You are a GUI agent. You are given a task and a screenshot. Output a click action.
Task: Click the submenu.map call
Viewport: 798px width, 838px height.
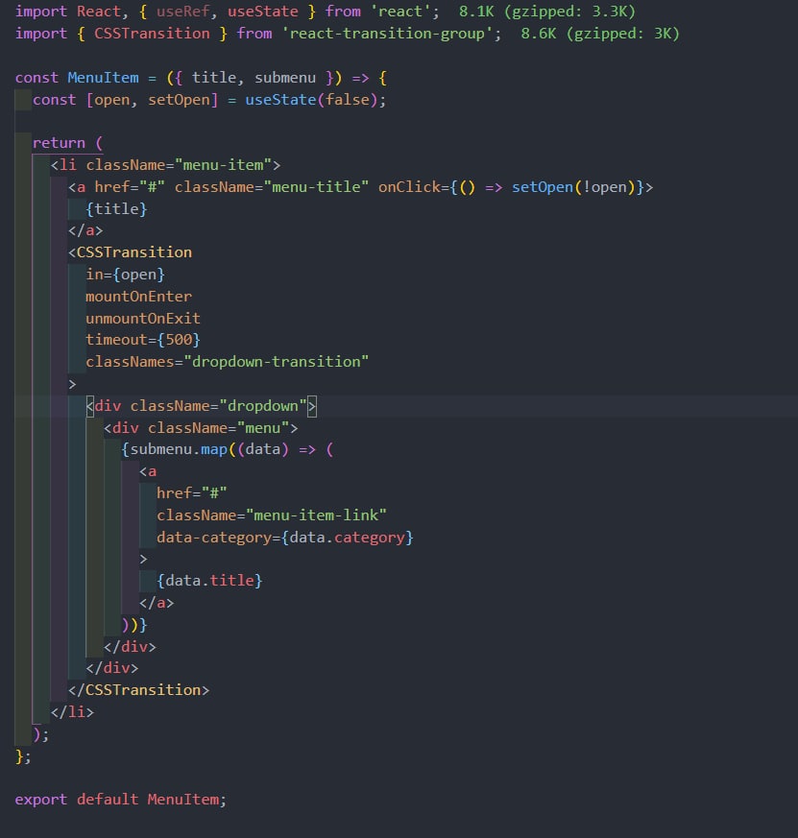pyautogui.click(x=179, y=449)
